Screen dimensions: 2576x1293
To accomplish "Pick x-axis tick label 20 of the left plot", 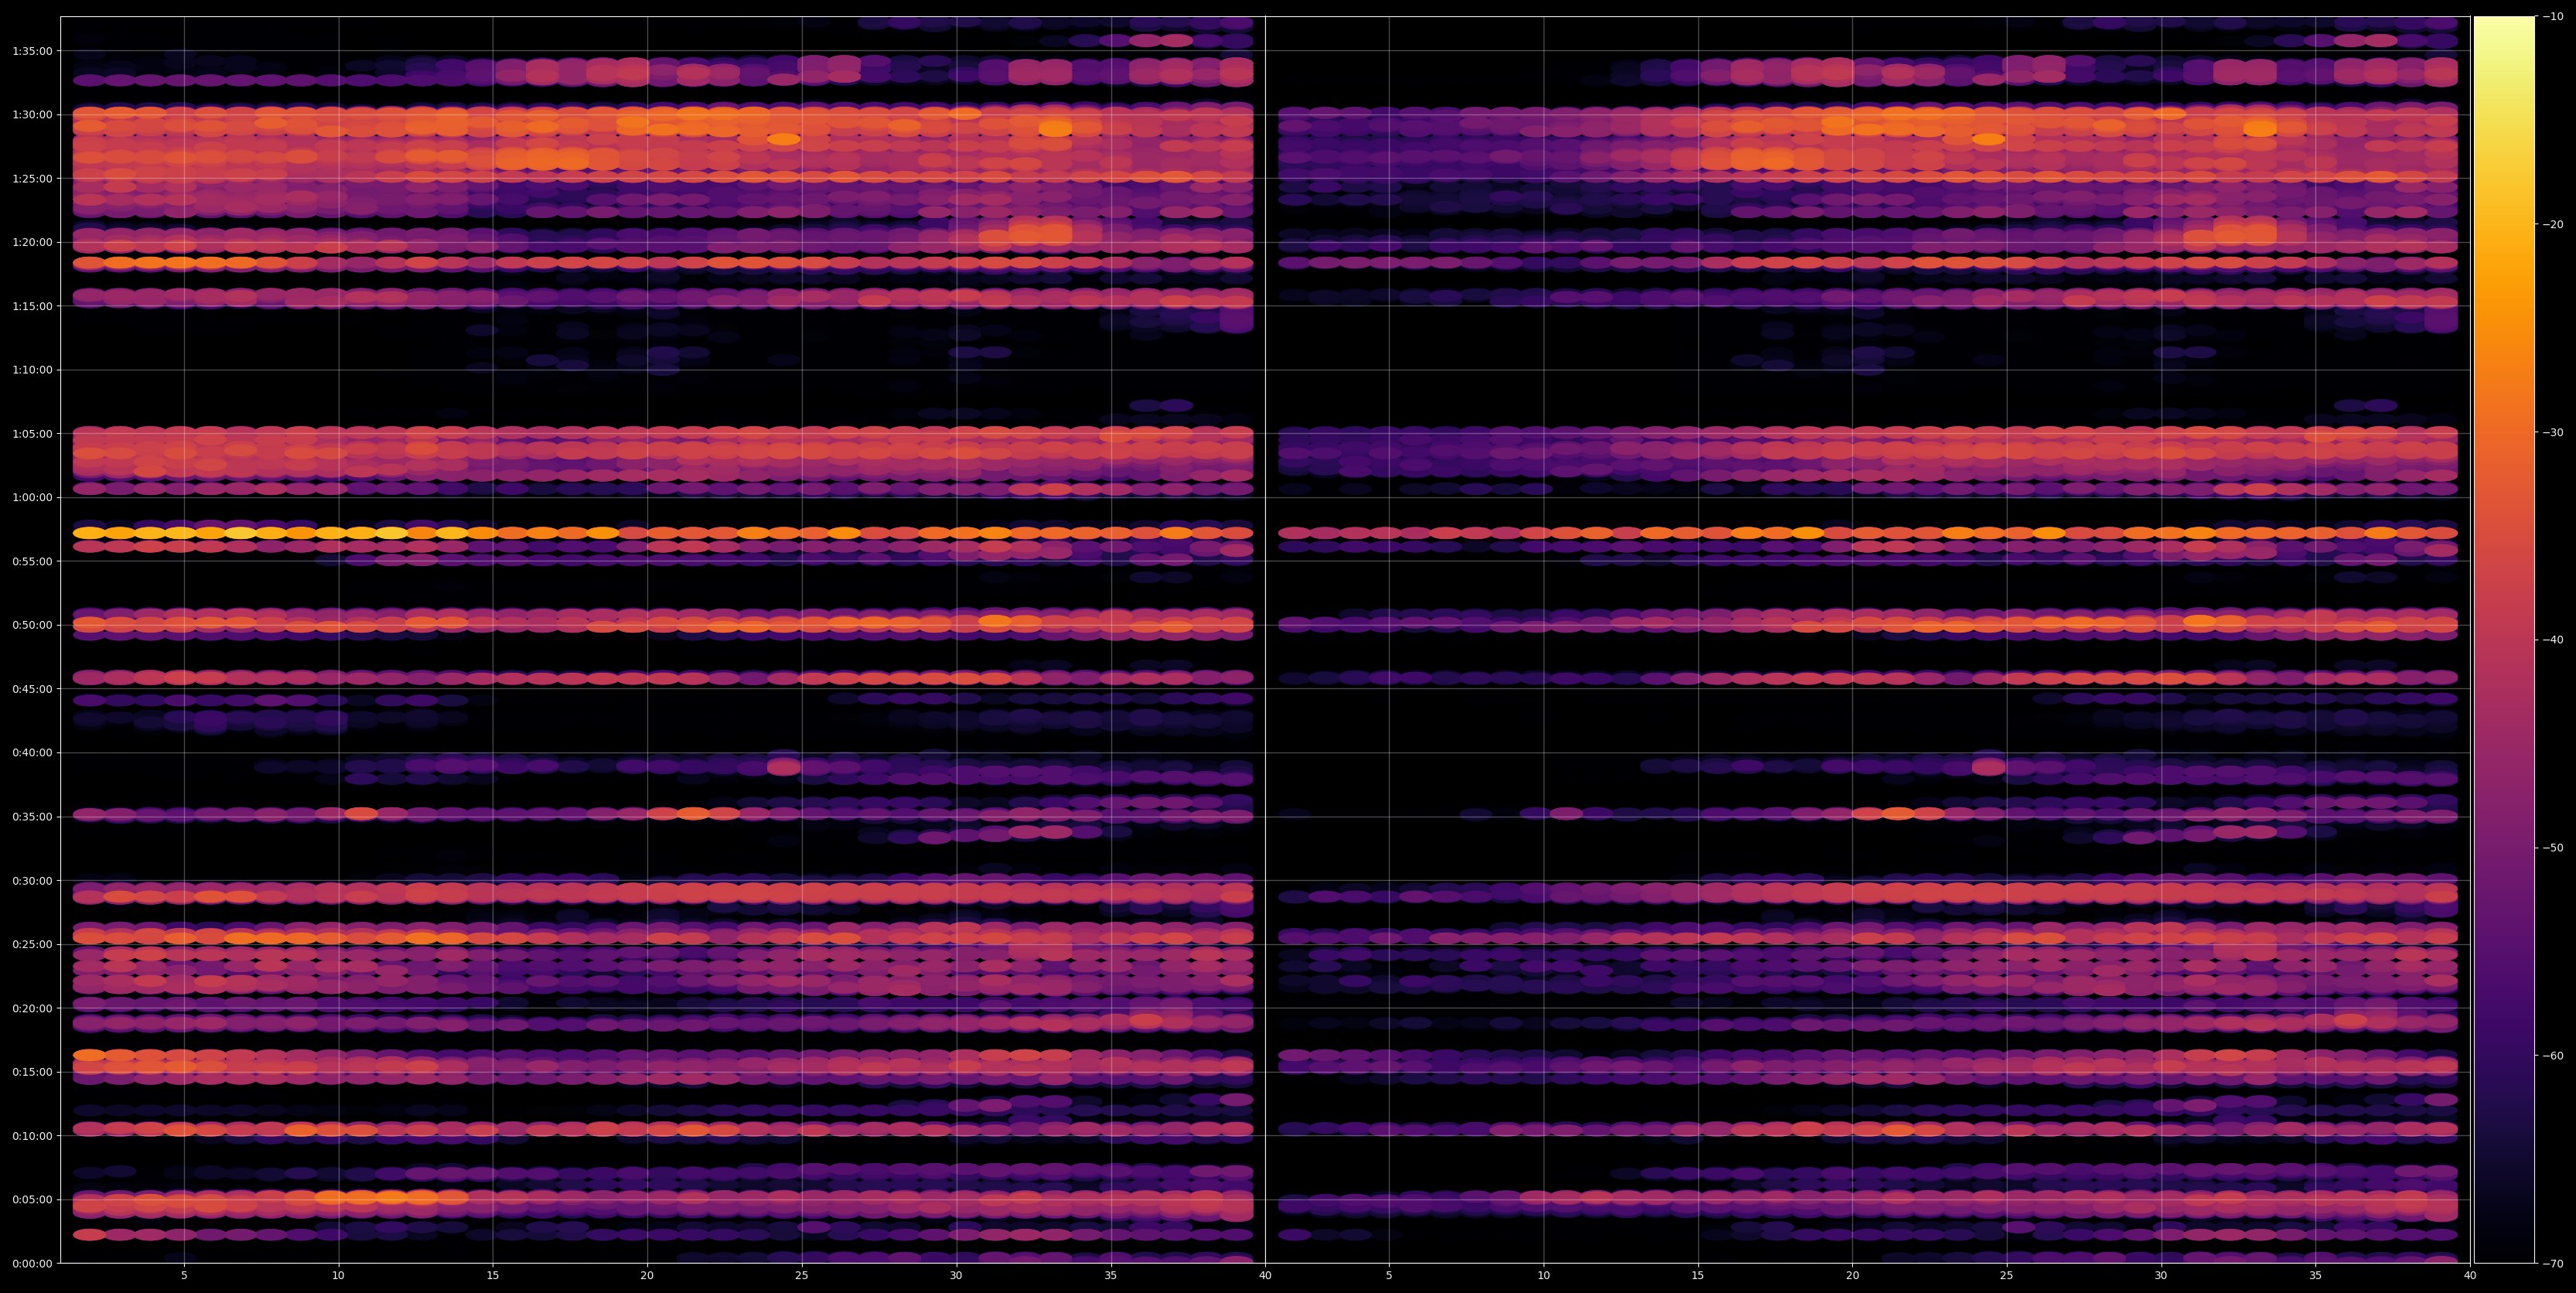I will 647,1276.
